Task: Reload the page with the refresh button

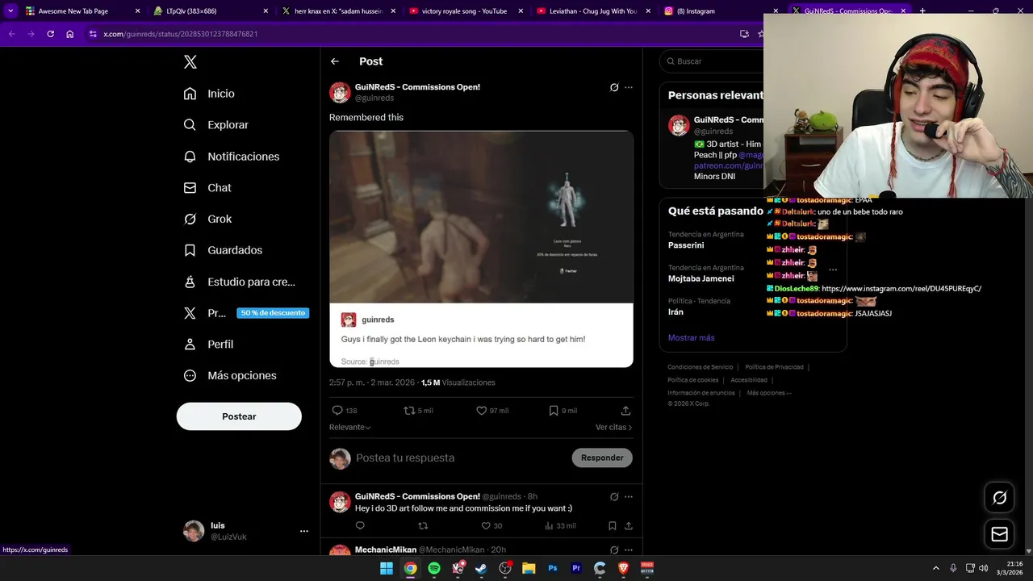Action: click(x=50, y=34)
